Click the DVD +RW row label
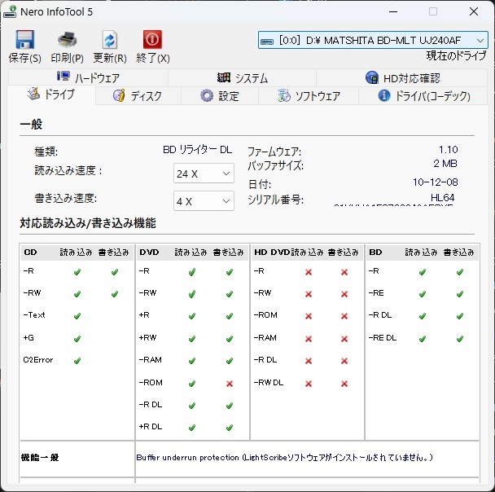This screenshot has height=492, width=495. tap(147, 337)
